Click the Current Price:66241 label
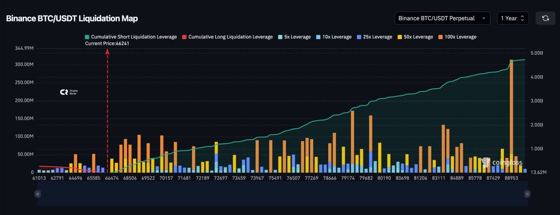Viewport: 560px width, 215px height. click(107, 44)
